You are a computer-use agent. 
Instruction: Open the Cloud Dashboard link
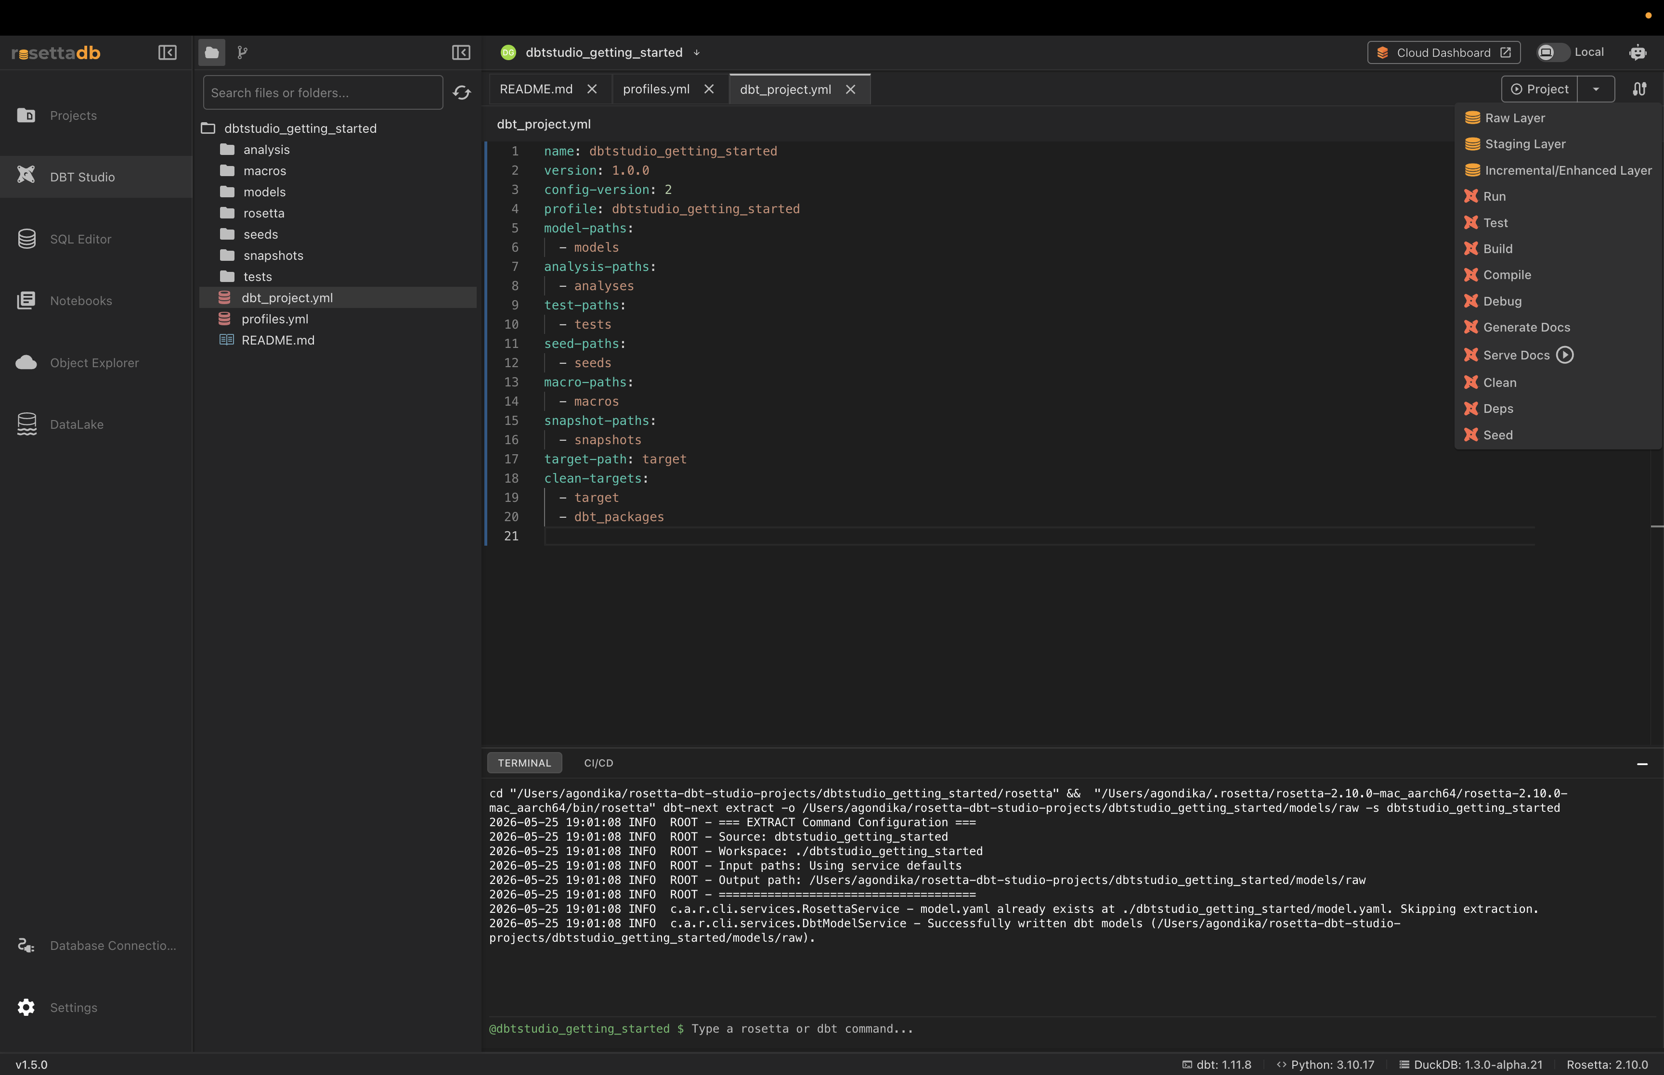point(1443,52)
